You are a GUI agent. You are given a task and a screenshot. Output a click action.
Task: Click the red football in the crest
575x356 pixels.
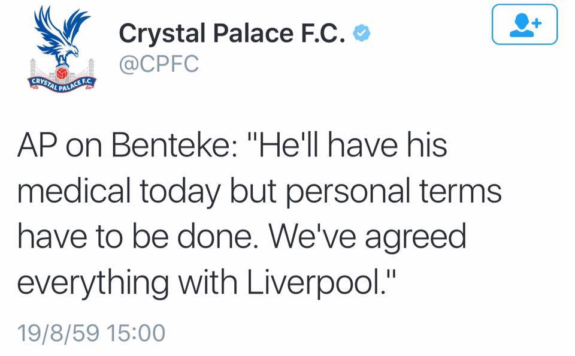[60, 74]
